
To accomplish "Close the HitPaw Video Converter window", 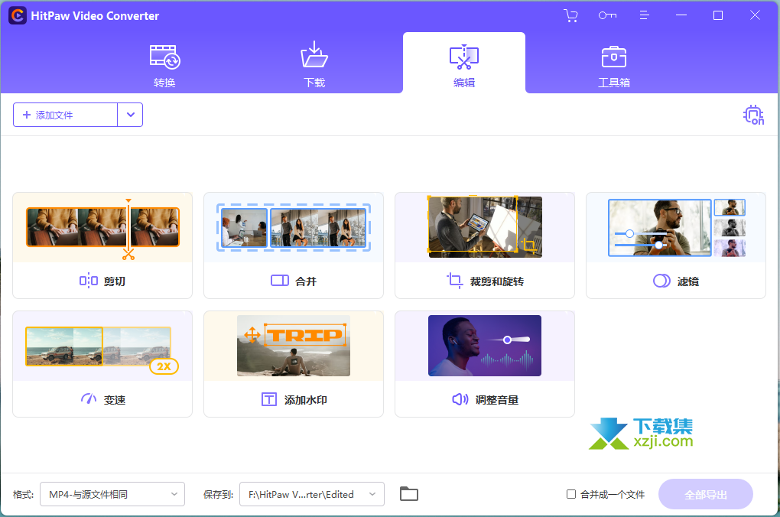I will click(755, 15).
